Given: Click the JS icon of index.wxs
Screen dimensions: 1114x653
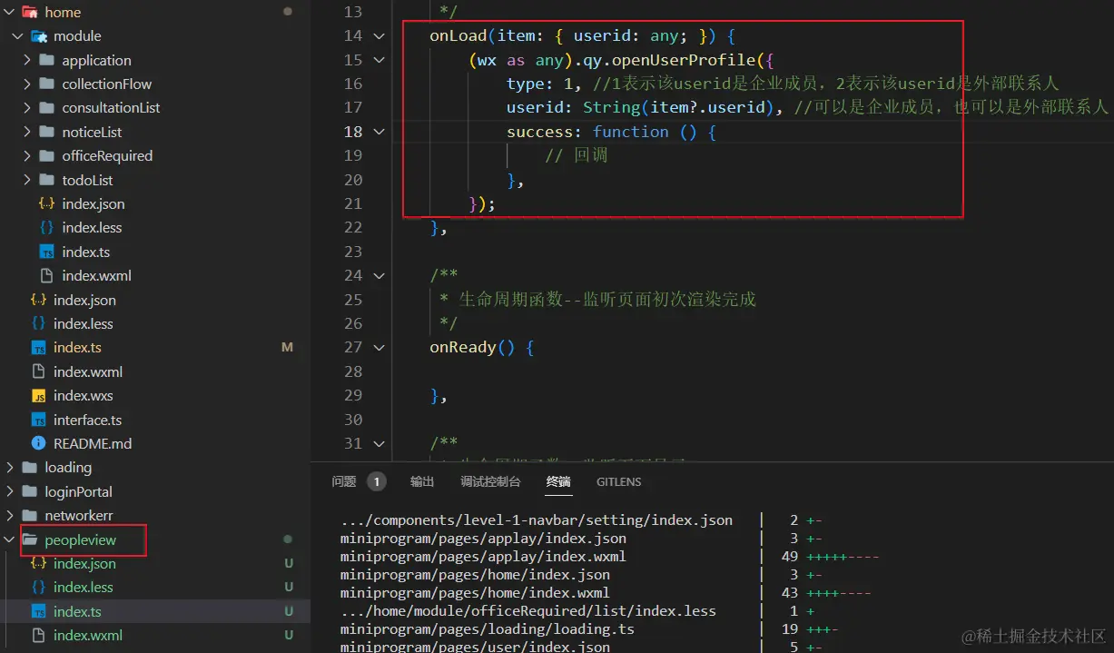Looking at the screenshot, I should pos(38,396).
